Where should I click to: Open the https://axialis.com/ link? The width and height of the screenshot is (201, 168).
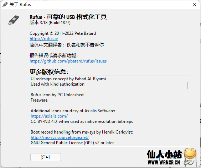[x=49, y=116]
